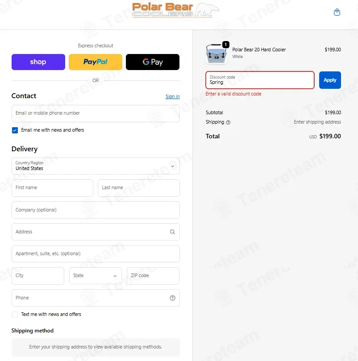Select the Company (optional) field
Viewport: 358px width, 361px height.
coord(96,210)
